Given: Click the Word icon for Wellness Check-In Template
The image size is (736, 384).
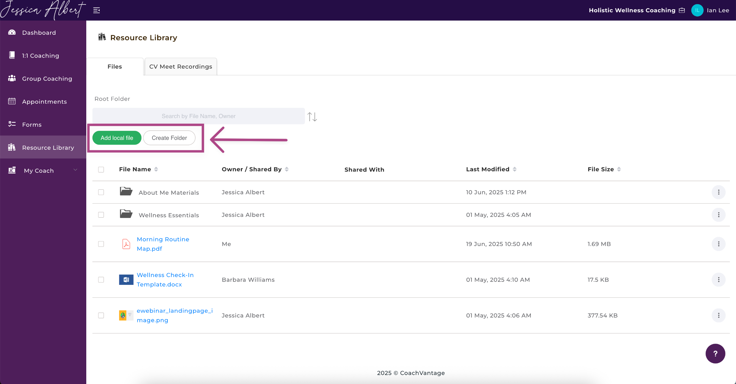Looking at the screenshot, I should tap(126, 279).
